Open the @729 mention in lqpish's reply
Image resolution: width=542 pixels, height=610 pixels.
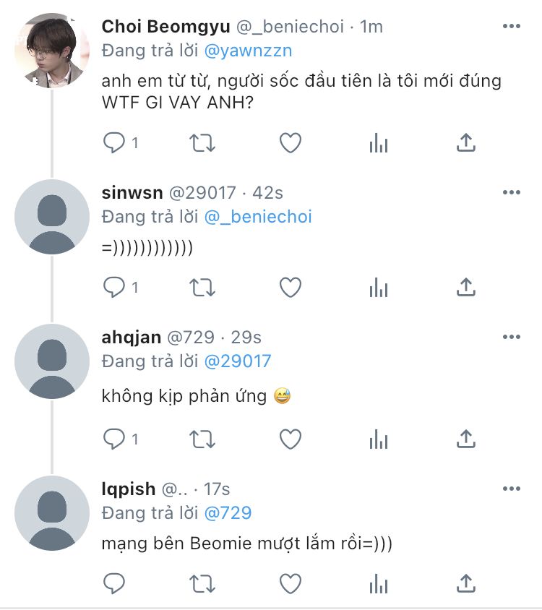(228, 513)
